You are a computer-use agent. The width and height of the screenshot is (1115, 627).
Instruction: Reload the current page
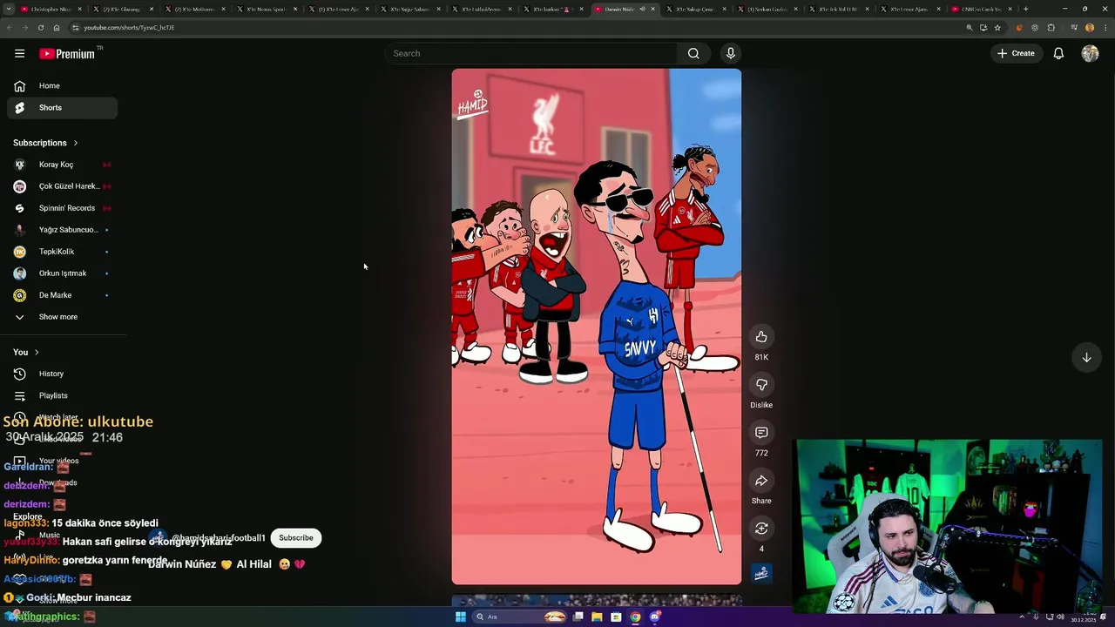click(x=41, y=27)
